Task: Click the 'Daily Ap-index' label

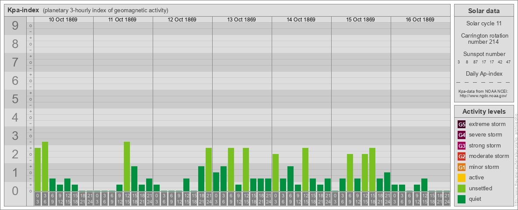Action: [x=484, y=73]
